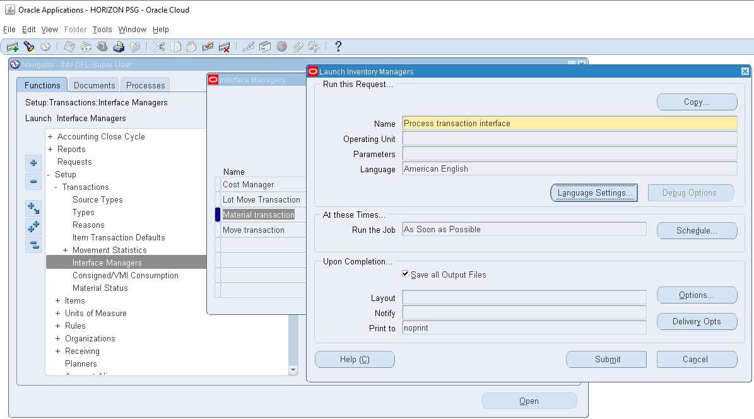
Task: Select the Copy icon in the toolbar
Action: [175, 47]
